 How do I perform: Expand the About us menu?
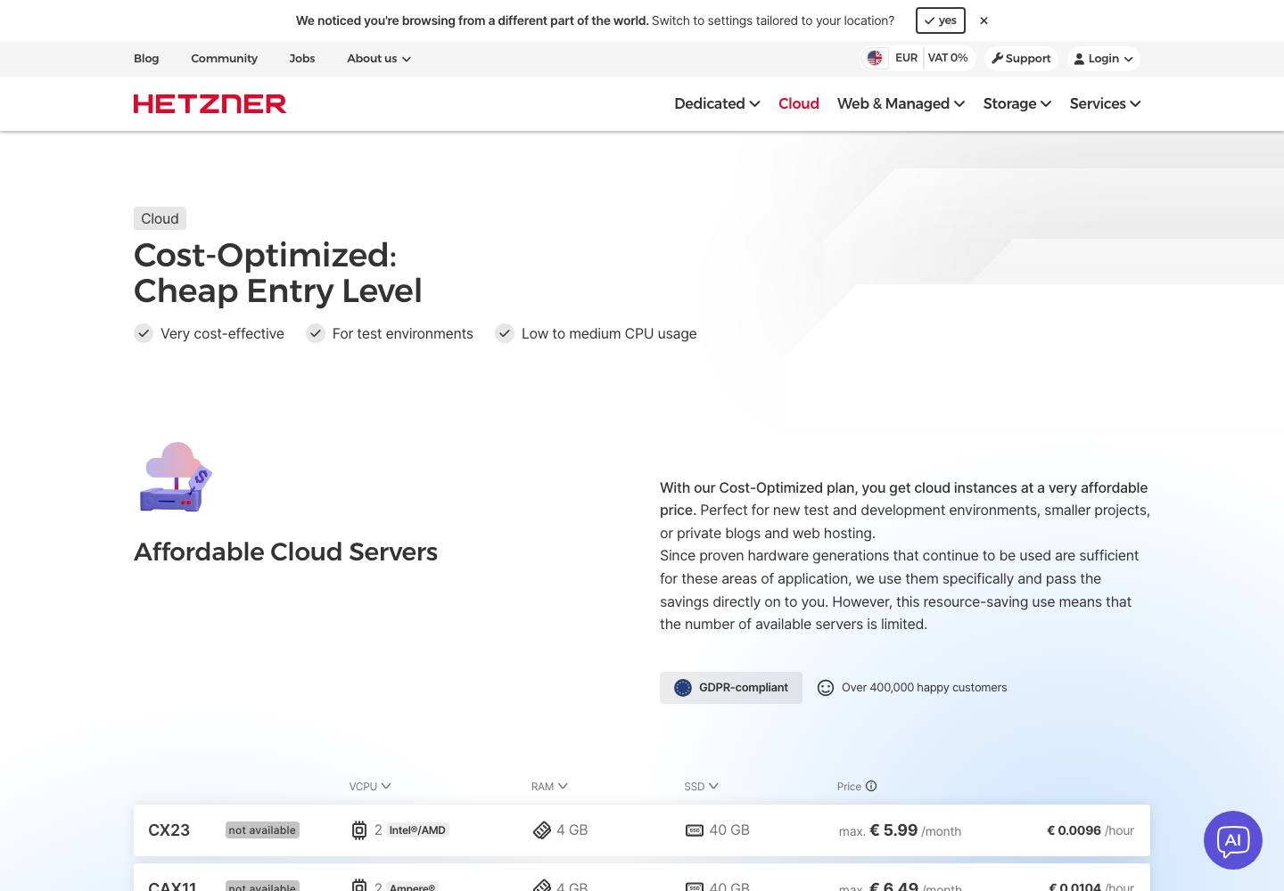point(379,59)
